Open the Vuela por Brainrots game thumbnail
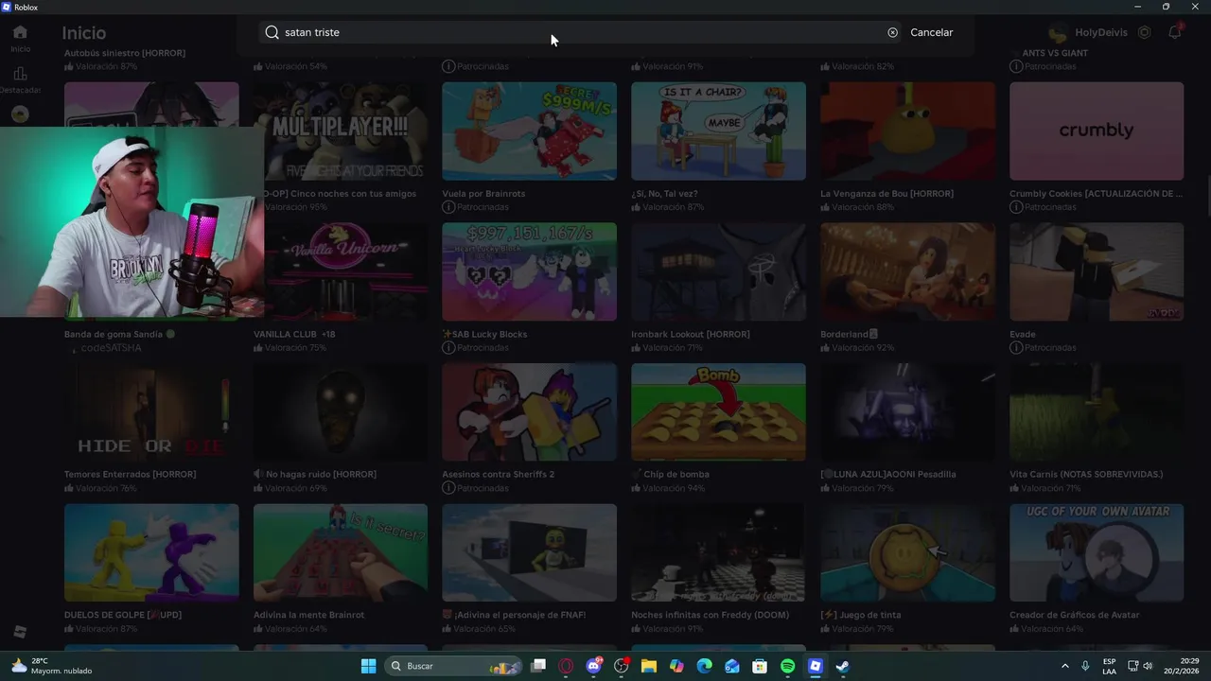Screen dimensions: 1211x681 pos(529,131)
